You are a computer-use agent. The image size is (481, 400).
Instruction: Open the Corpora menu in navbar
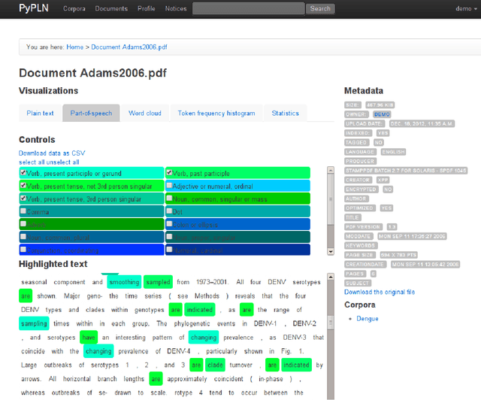pos(74,9)
